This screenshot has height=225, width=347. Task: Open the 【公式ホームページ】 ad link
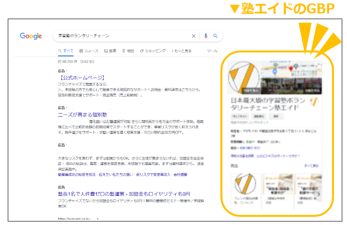point(82,78)
